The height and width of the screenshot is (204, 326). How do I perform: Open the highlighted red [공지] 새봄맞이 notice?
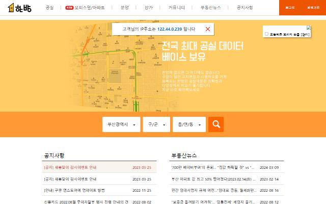70,167
